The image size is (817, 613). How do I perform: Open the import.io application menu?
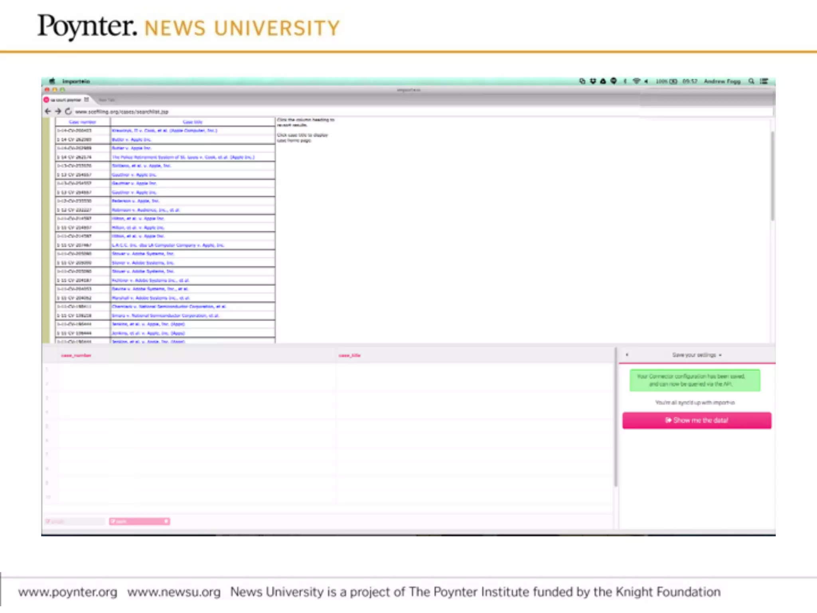tap(76, 81)
